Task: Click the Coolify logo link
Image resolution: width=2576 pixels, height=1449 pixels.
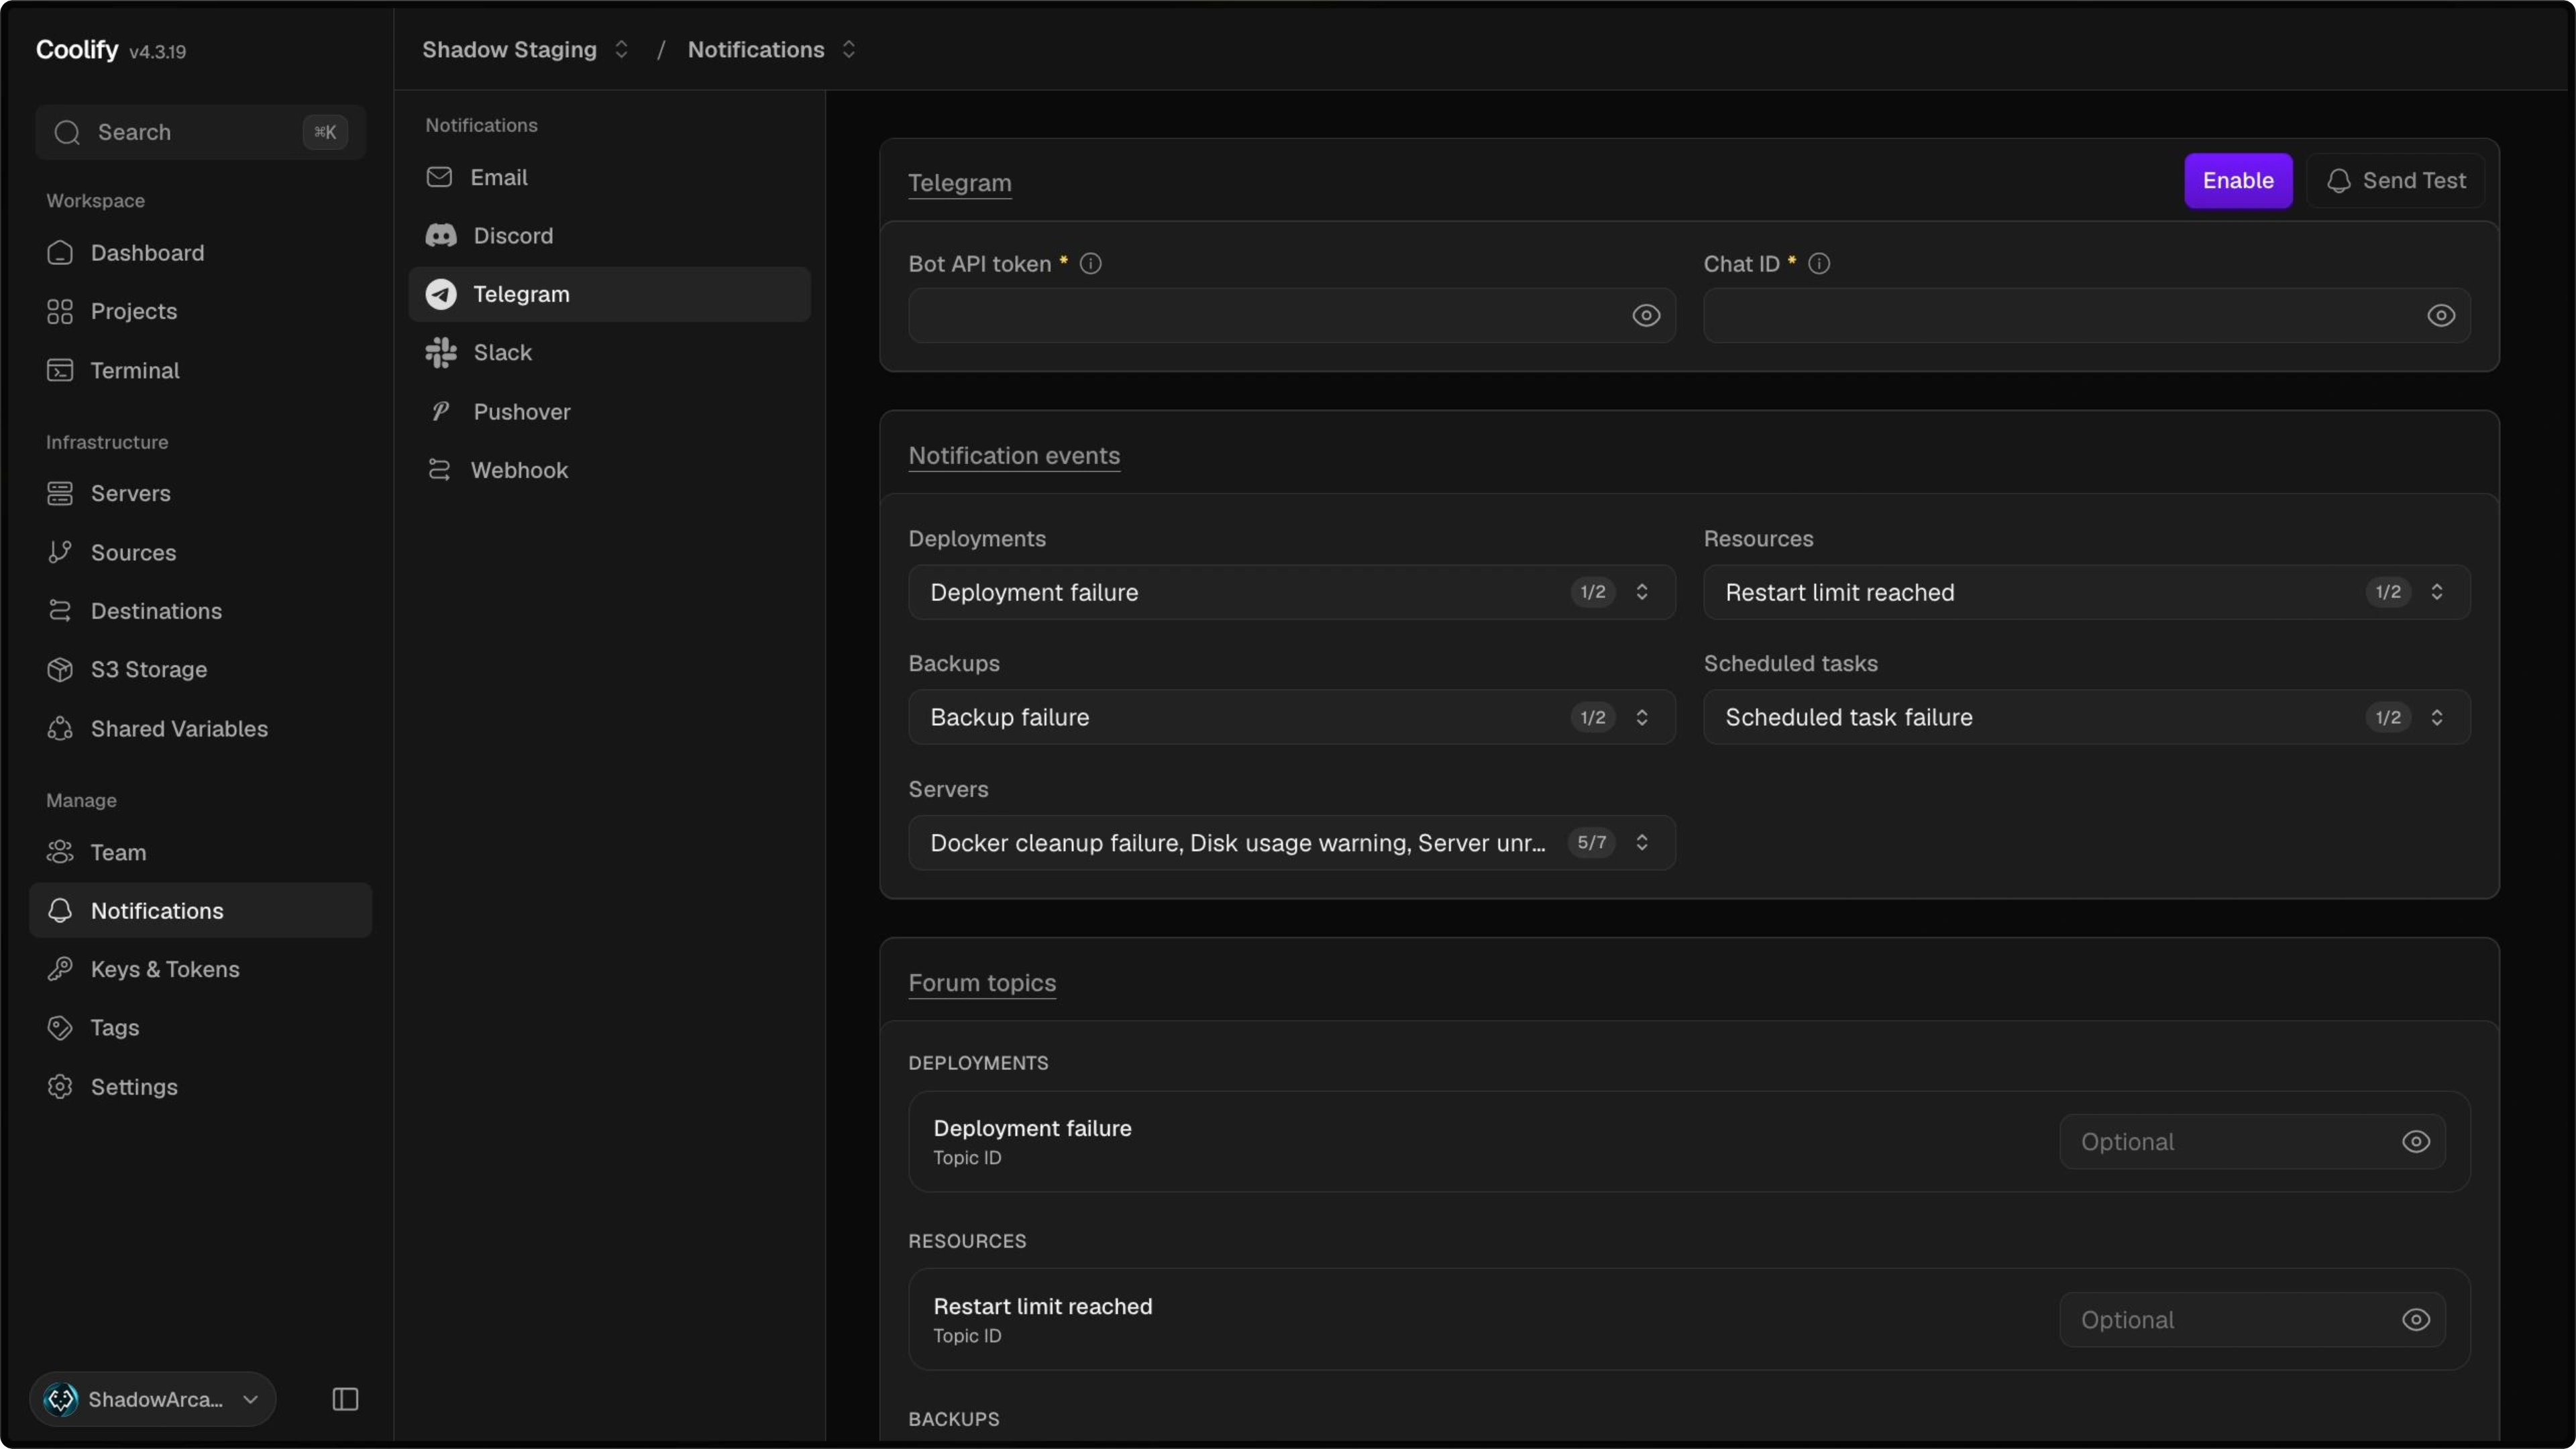Action: pyautogui.click(x=77, y=49)
